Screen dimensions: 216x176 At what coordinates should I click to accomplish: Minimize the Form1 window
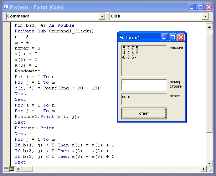[164, 37]
